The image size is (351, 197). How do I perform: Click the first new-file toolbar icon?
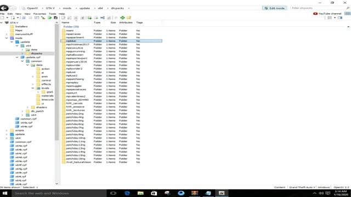(2, 18)
